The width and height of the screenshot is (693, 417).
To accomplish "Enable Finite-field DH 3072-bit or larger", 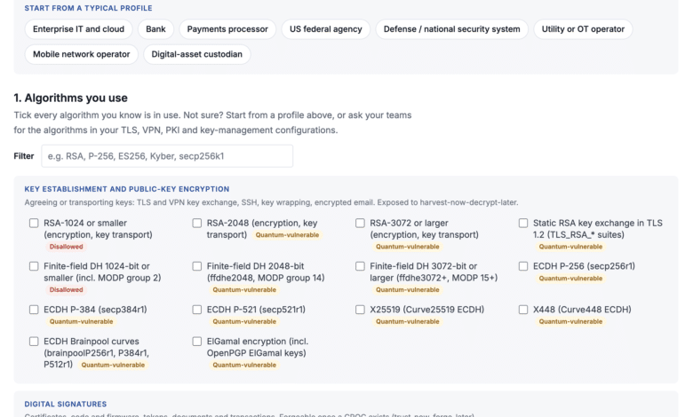I will coord(360,266).
